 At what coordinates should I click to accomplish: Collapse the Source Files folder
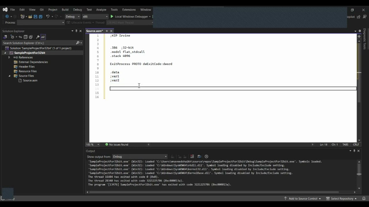tap(9, 76)
